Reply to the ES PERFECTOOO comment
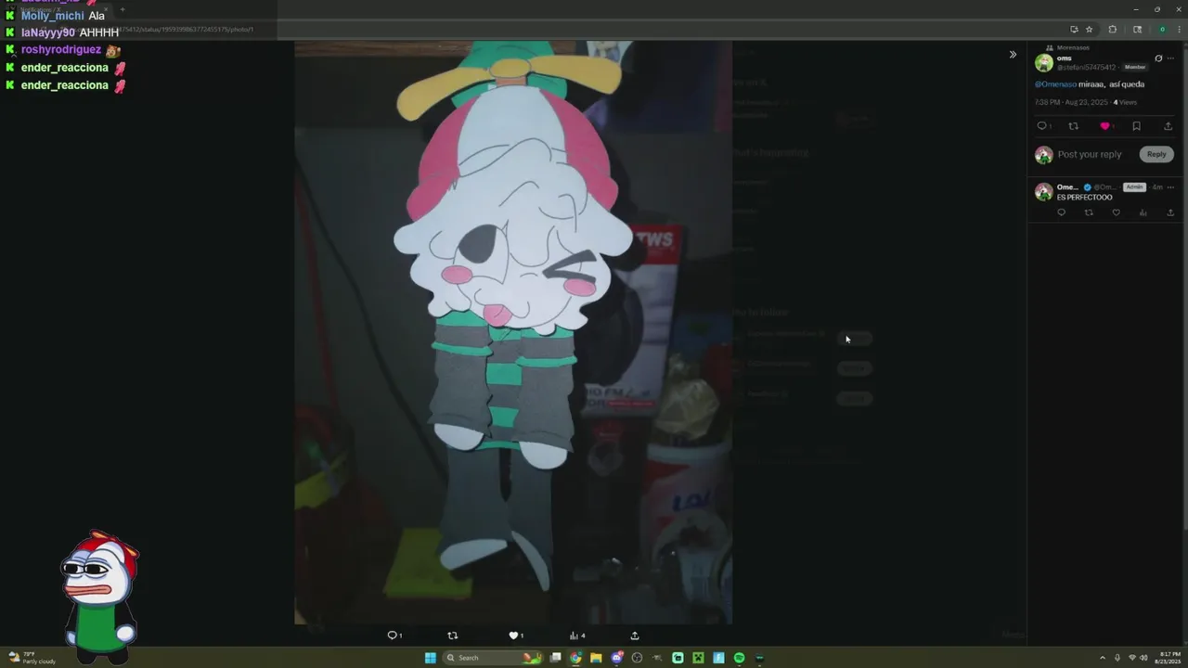The width and height of the screenshot is (1188, 668). pos(1062,212)
